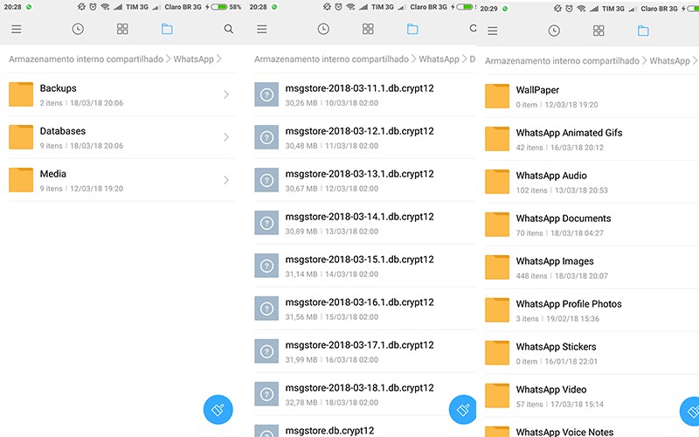Tap battery indicator in left status bar
The width and height of the screenshot is (699, 437).
[x=219, y=7]
